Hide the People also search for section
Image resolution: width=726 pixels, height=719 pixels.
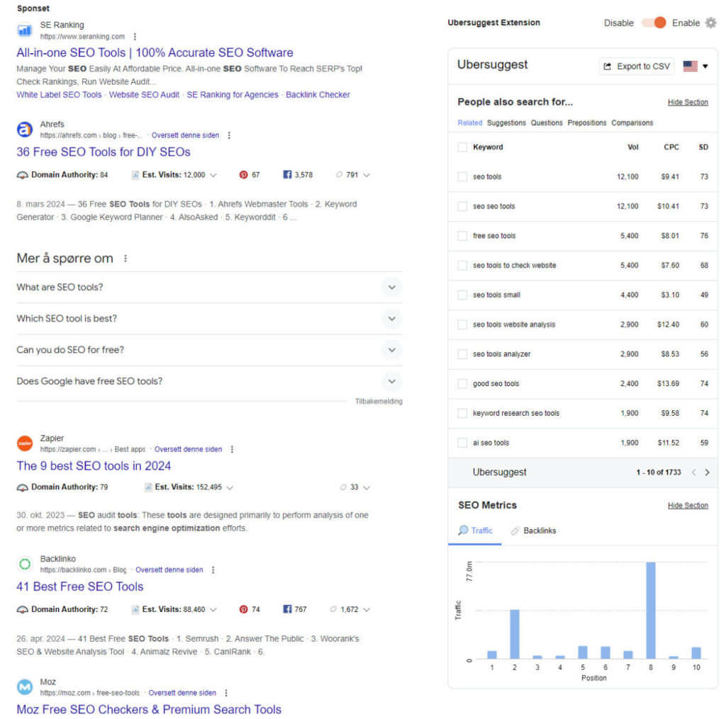pos(688,102)
